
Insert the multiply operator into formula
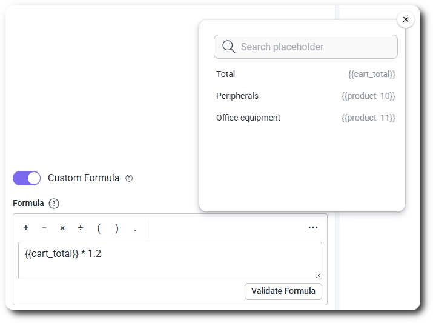(x=62, y=228)
